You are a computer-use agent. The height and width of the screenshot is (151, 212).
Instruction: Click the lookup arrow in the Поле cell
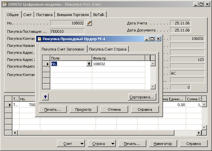tap(89, 64)
